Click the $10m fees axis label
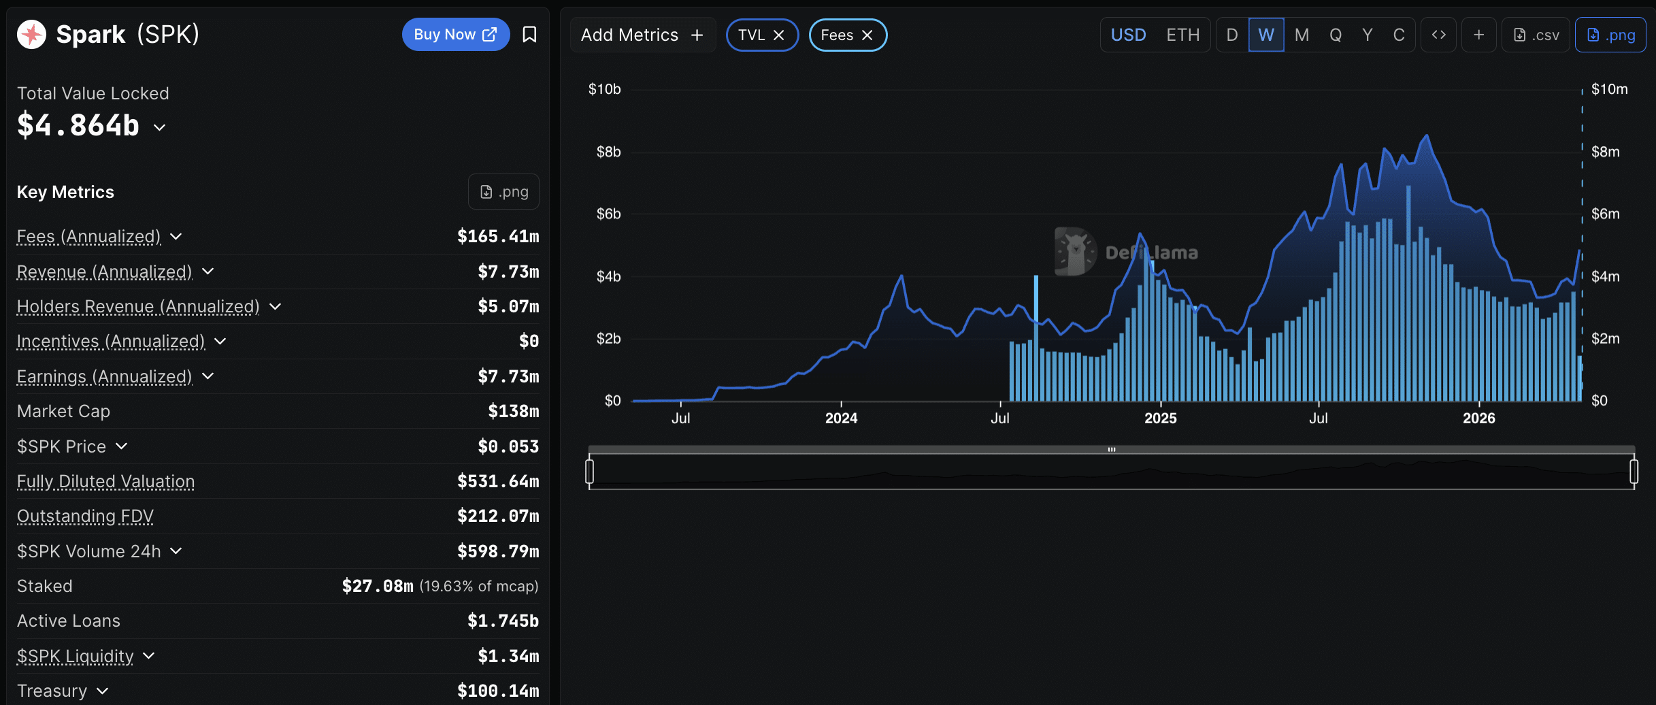 1609,89
